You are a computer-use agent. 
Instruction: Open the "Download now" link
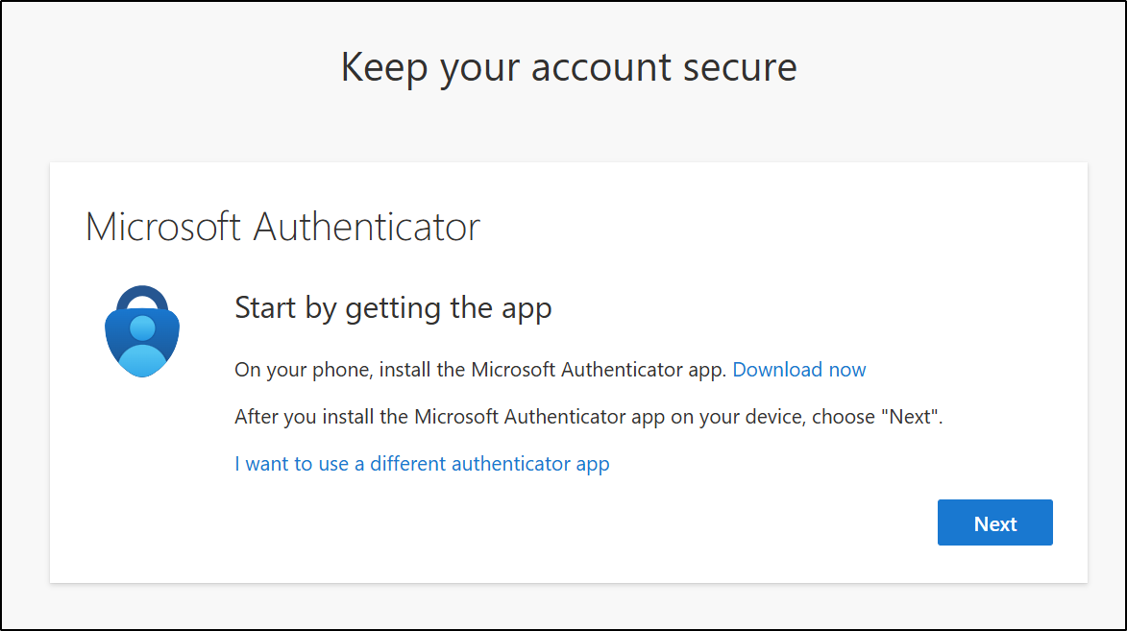tap(798, 370)
